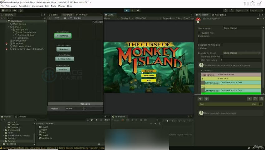This screenshot has height=150, width=265.
Task: Click the mushroom icon beside the Flowchart object
Action: 7,44
